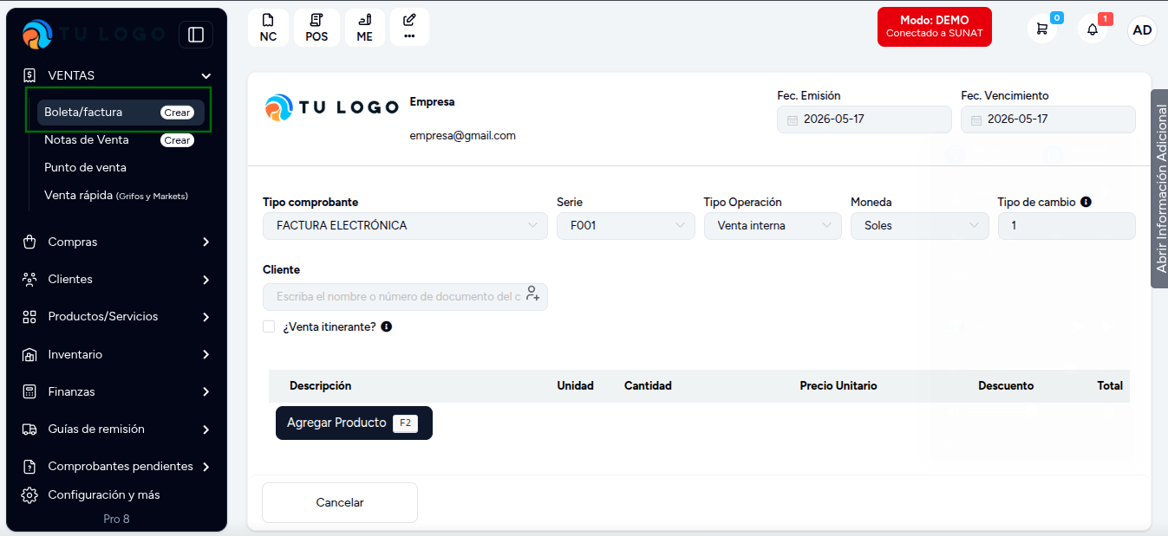The height and width of the screenshot is (536, 1168).
Task: Click the Configuración gear icon
Action: pyautogui.click(x=29, y=494)
